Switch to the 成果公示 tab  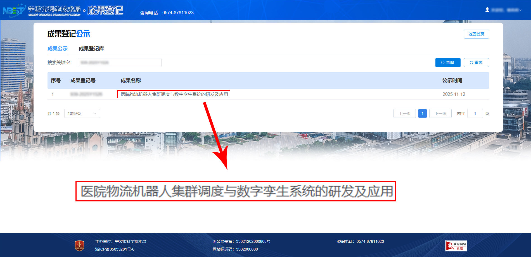click(x=58, y=49)
